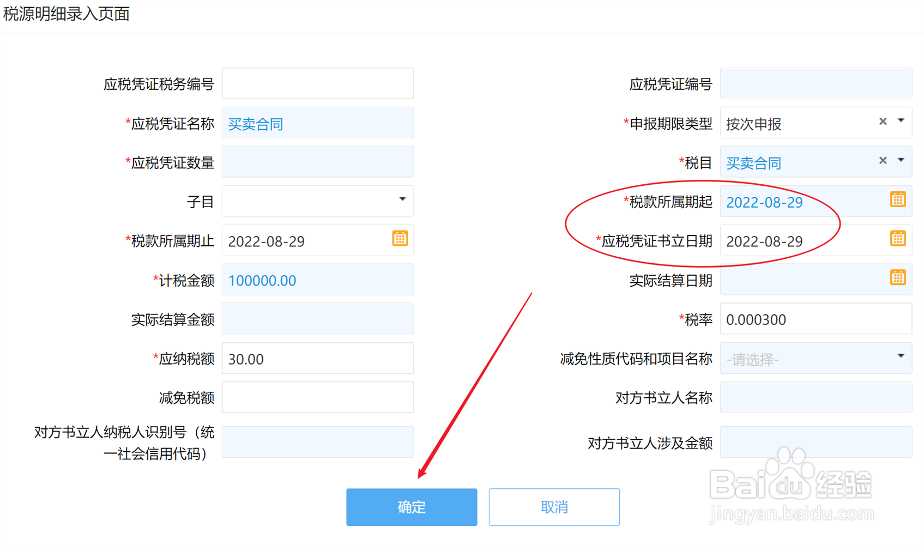
Task: Click the 减免税额 input field
Action: click(x=318, y=397)
